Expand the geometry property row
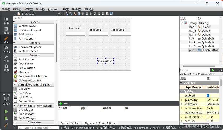223x130 pixels. pos(182,100)
